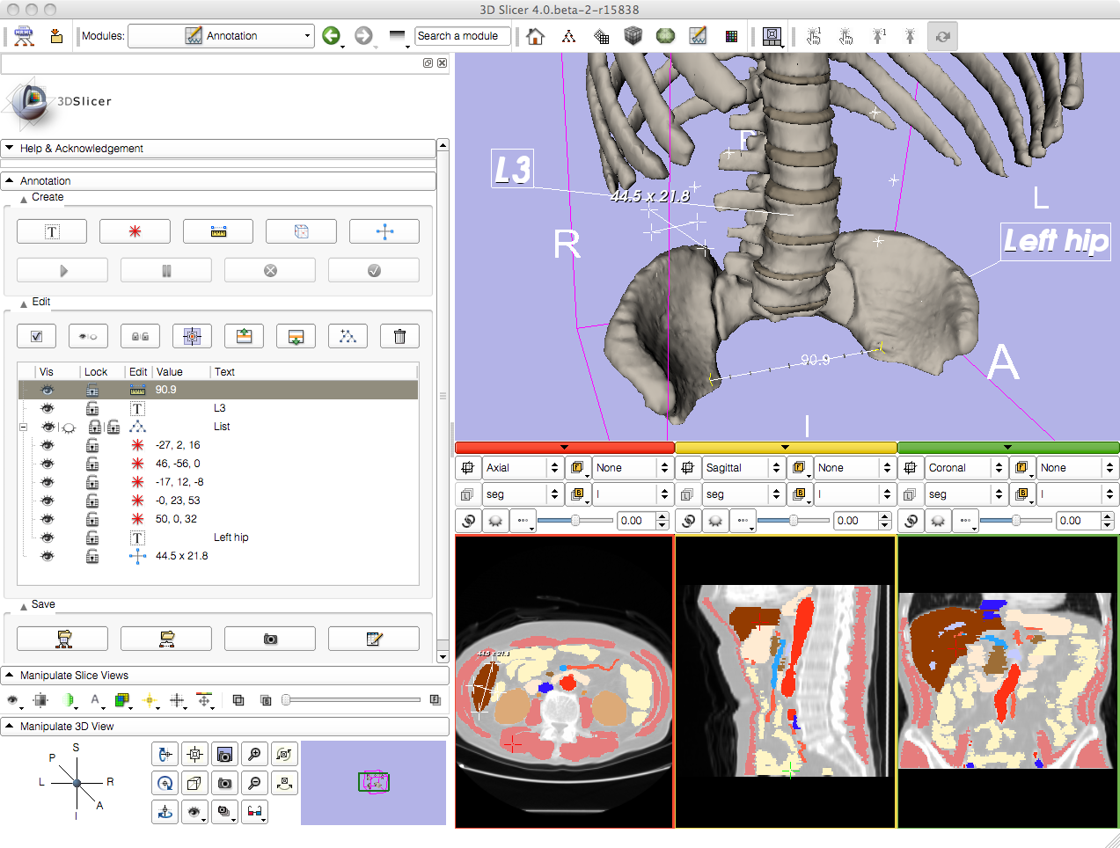Click the green back arrow for previous module
This screenshot has width=1120, height=848.
pos(331,36)
